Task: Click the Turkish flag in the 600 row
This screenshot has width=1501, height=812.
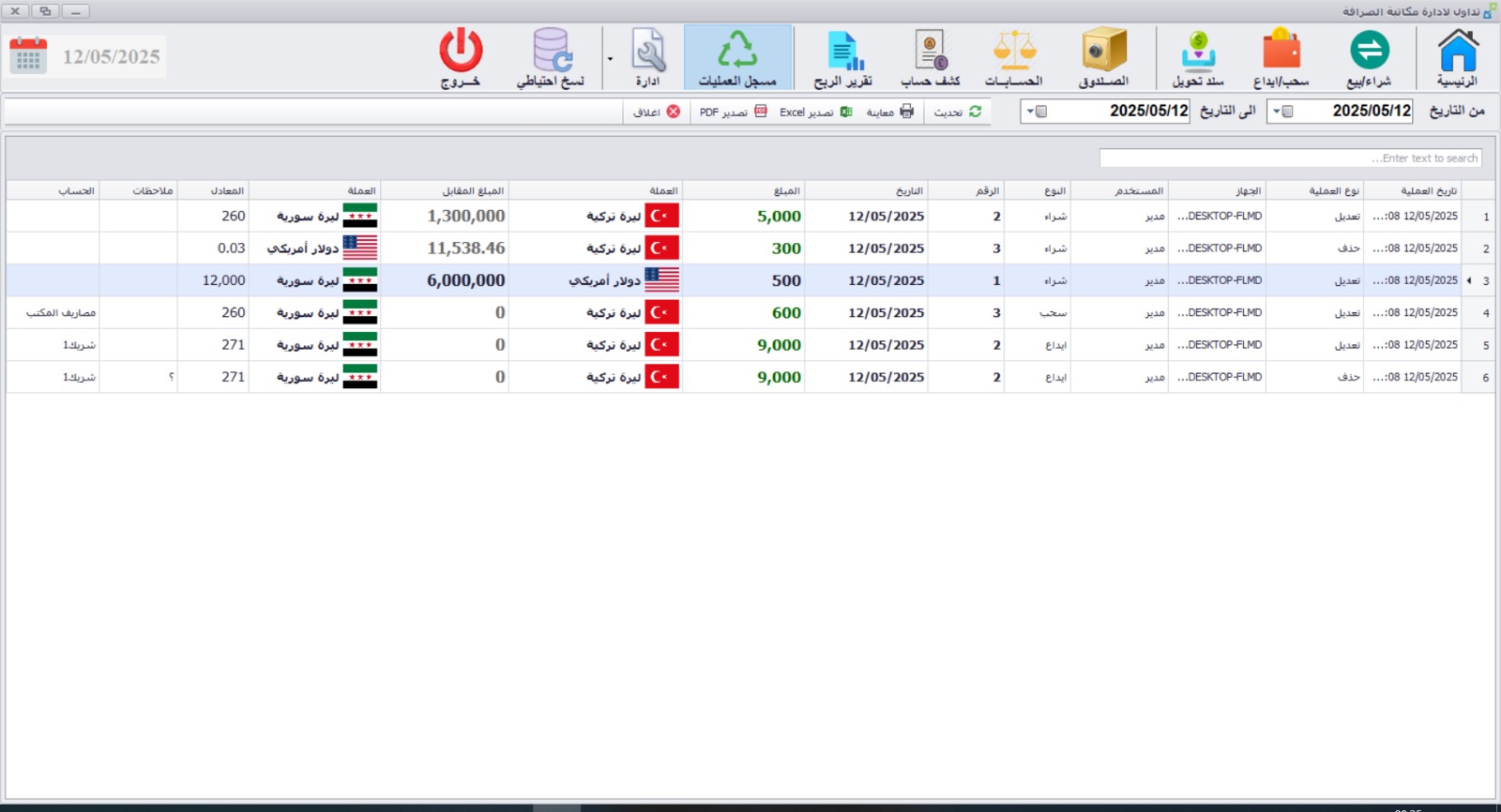Action: click(661, 312)
